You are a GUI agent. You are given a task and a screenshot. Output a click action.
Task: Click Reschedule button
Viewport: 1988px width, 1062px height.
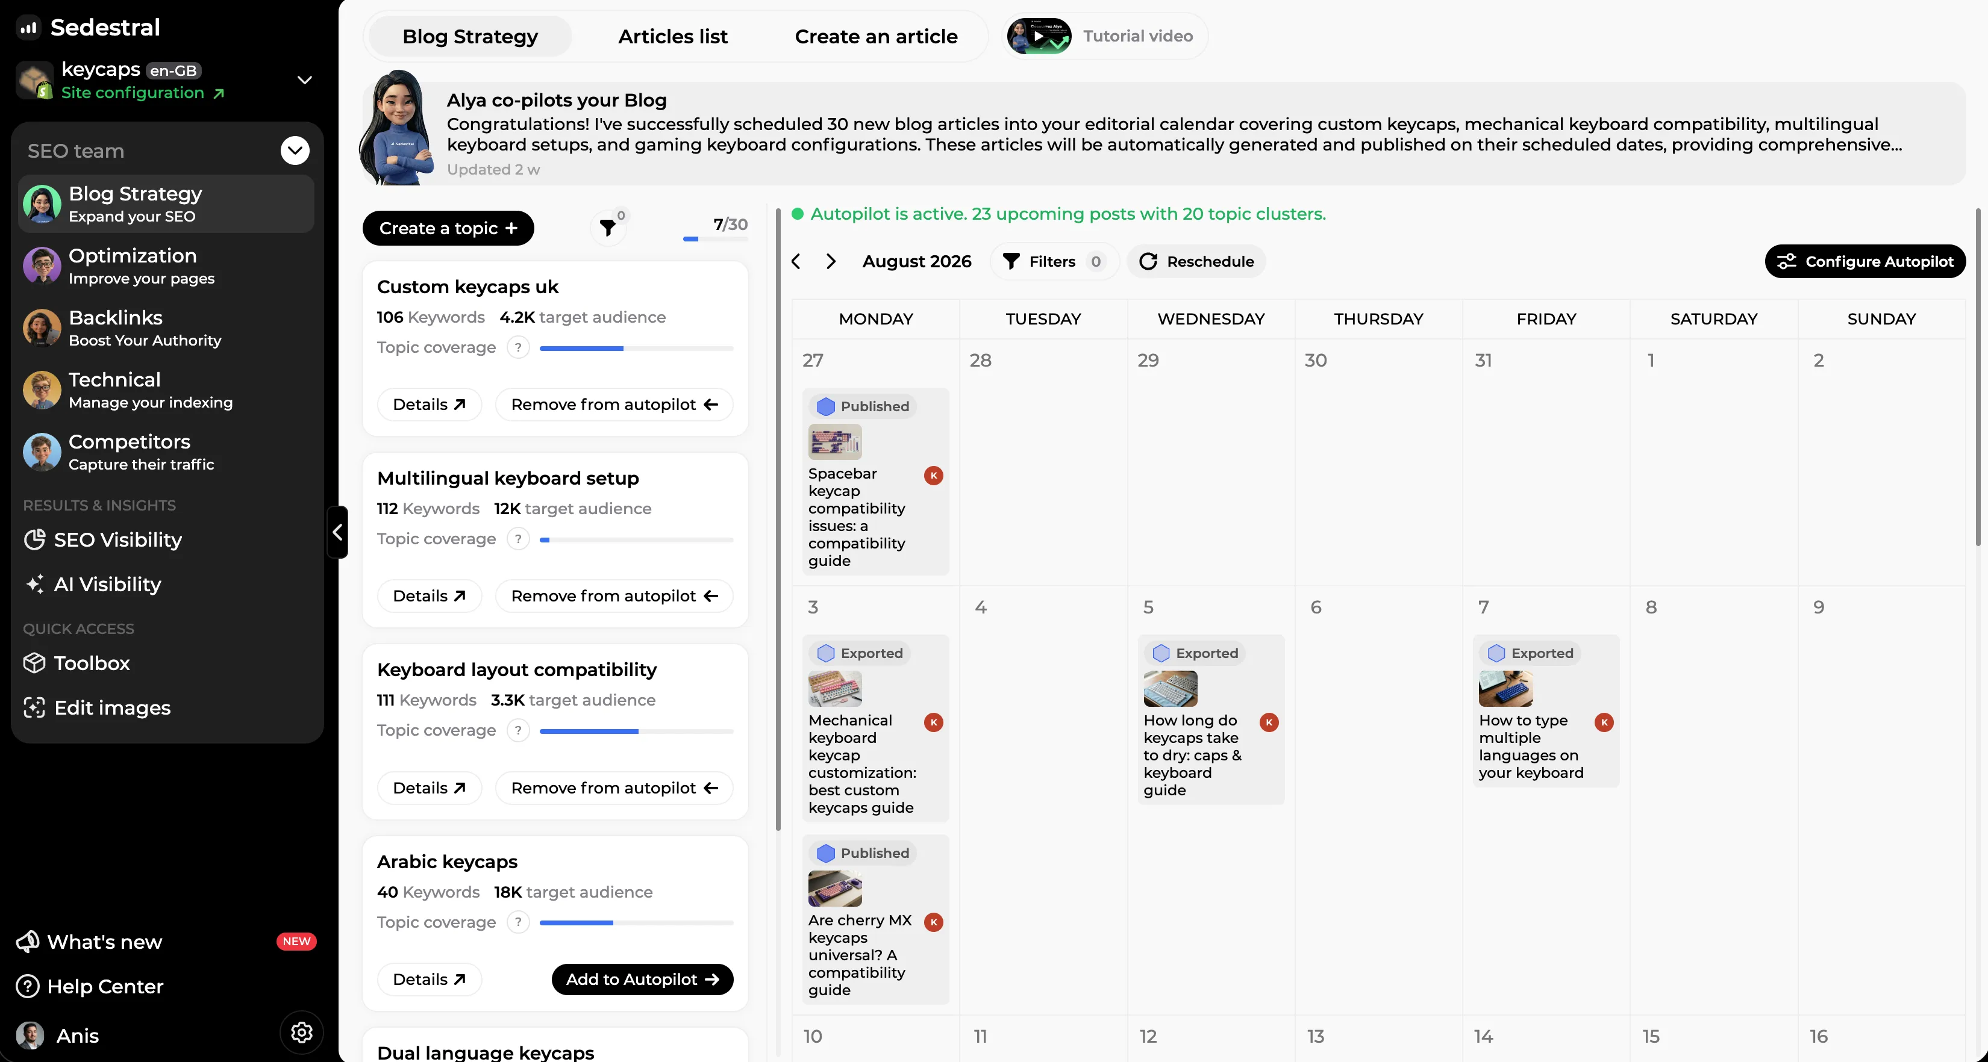tap(1196, 261)
